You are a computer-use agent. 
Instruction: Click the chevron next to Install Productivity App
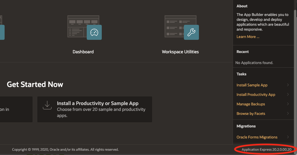(x=288, y=95)
